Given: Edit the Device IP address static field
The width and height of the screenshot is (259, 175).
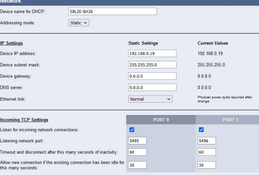Looking at the screenshot, I should 152,53.
